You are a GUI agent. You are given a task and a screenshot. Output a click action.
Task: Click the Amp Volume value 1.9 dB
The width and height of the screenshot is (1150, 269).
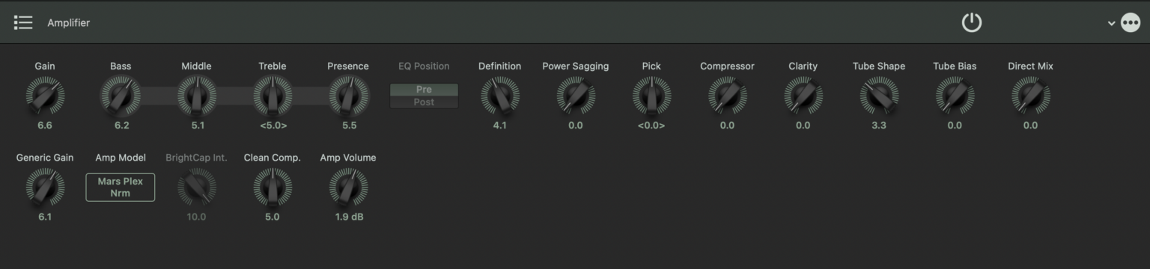tap(349, 217)
